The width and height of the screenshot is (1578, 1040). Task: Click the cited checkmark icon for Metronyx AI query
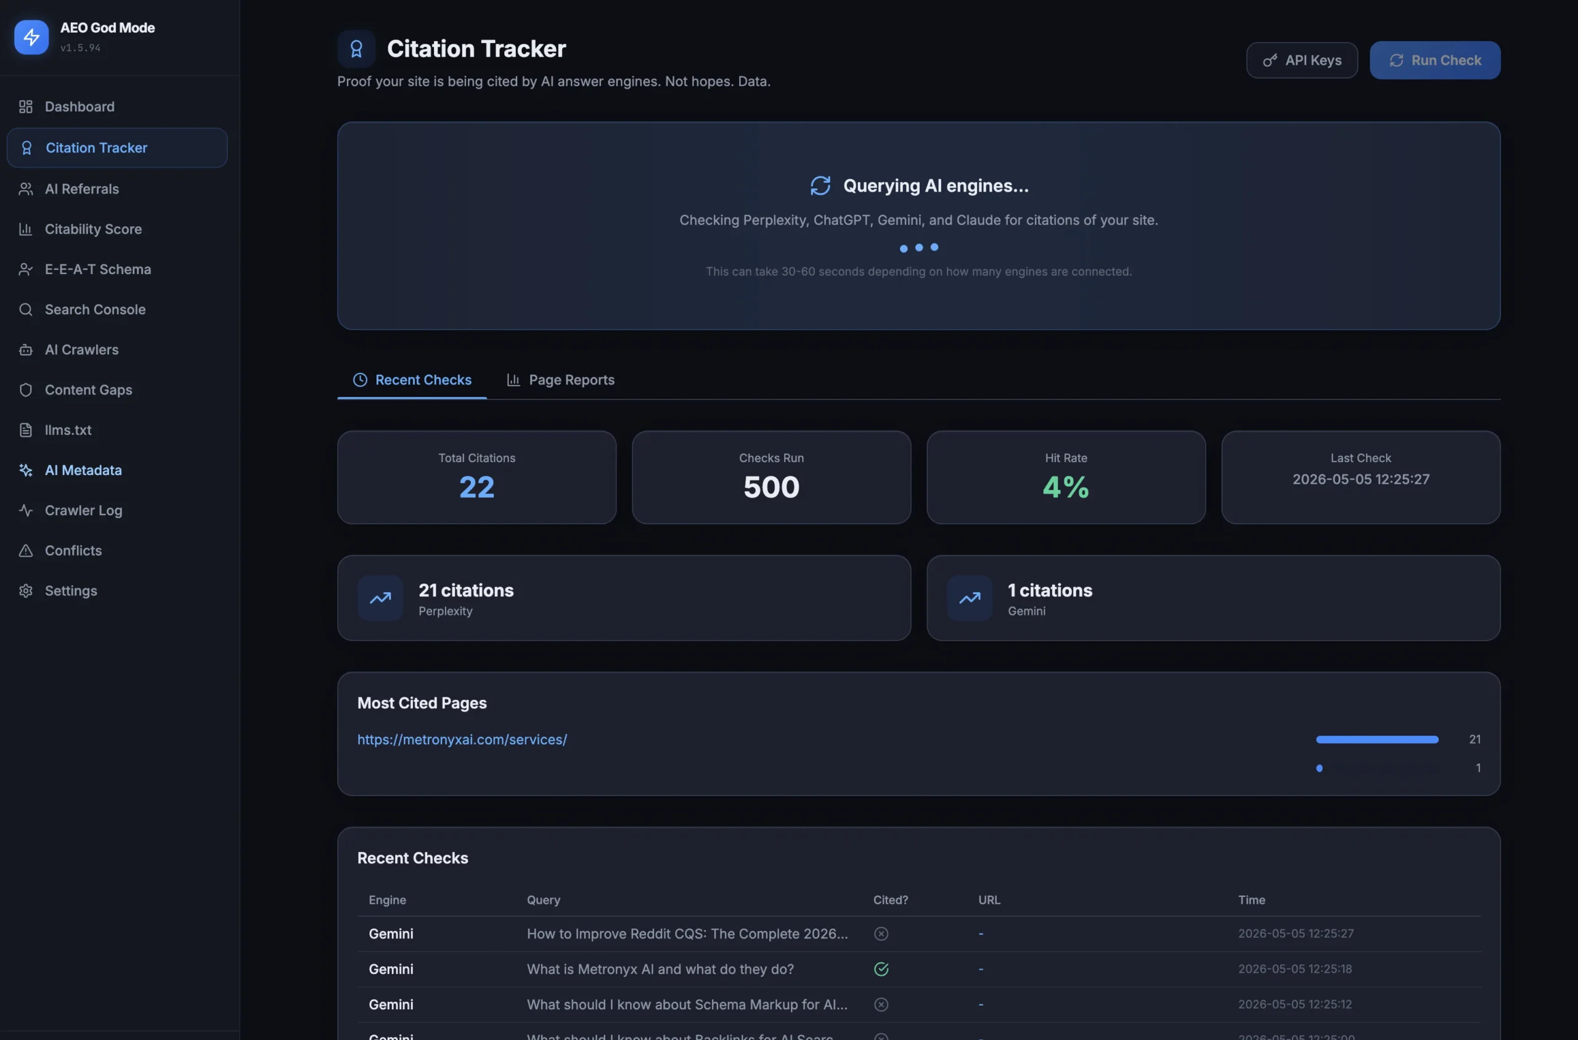881,969
